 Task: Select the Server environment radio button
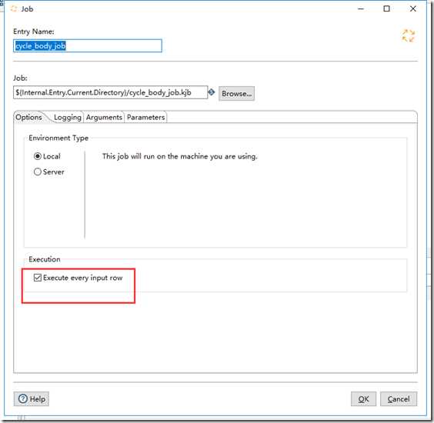38,172
